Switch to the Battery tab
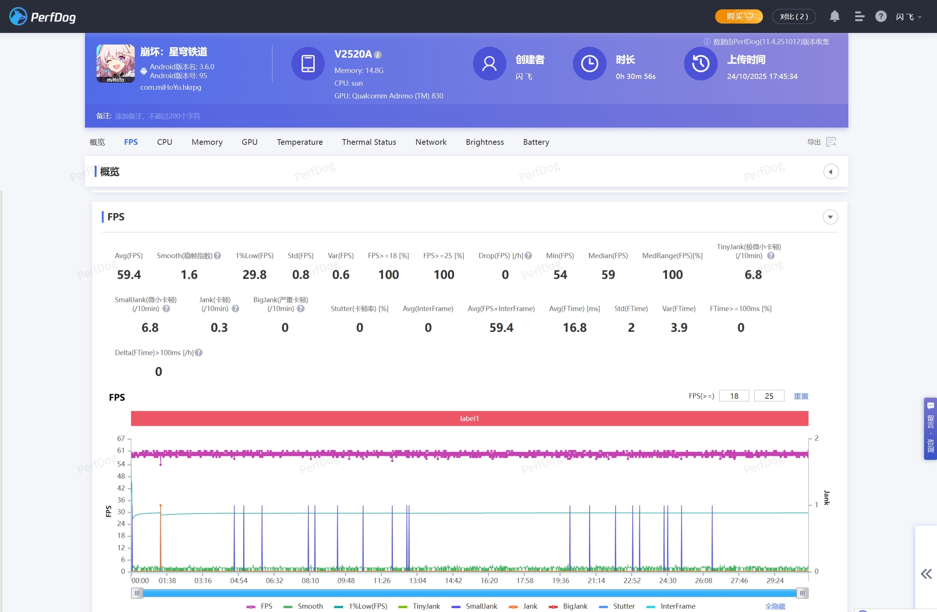 point(536,142)
